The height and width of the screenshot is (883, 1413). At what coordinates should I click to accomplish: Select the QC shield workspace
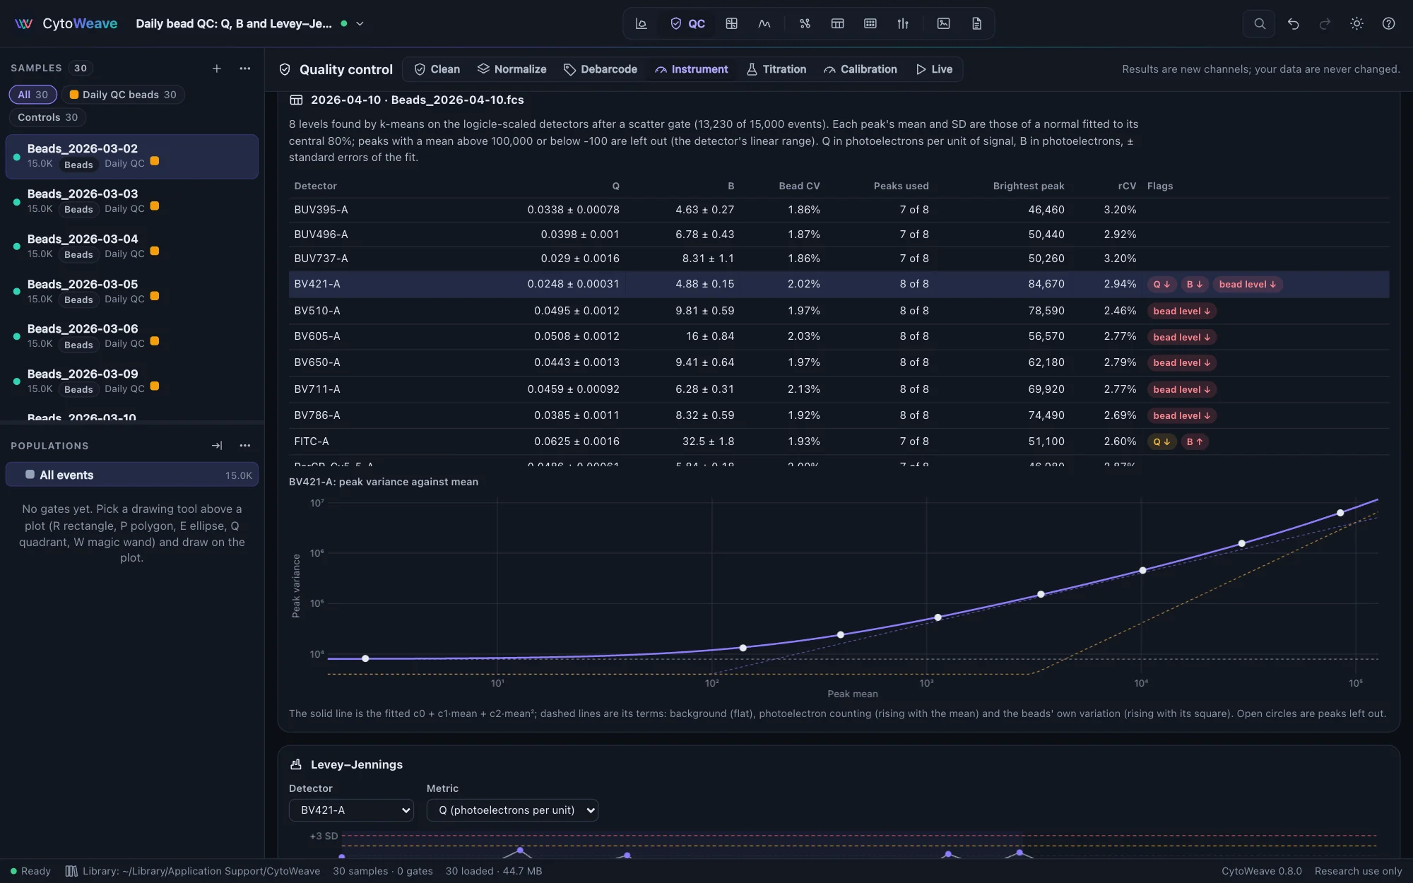click(x=687, y=23)
